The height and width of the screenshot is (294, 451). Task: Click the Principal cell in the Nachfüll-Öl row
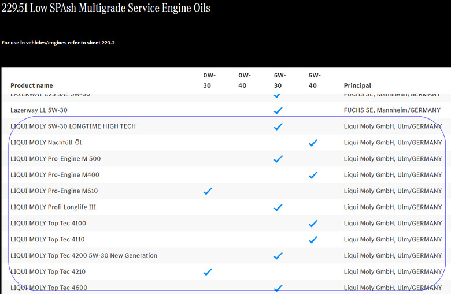coord(393,143)
